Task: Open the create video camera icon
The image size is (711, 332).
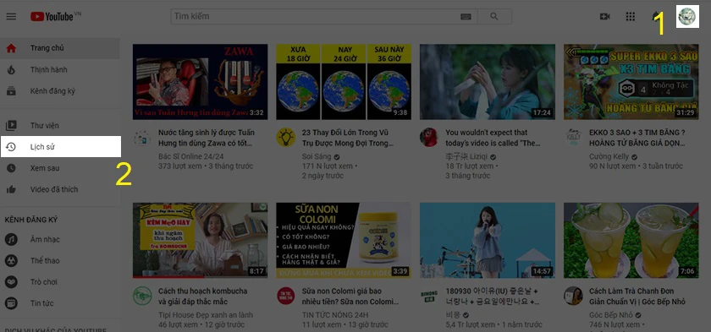Action: tap(604, 17)
